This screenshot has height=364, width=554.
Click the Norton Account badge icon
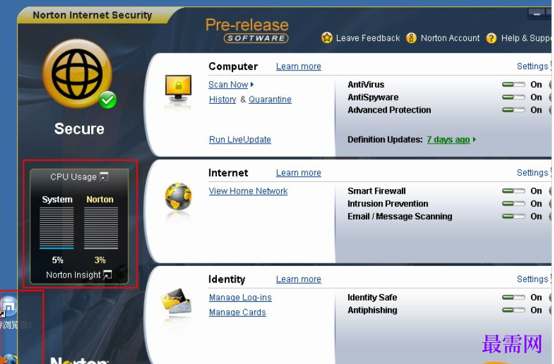(411, 38)
